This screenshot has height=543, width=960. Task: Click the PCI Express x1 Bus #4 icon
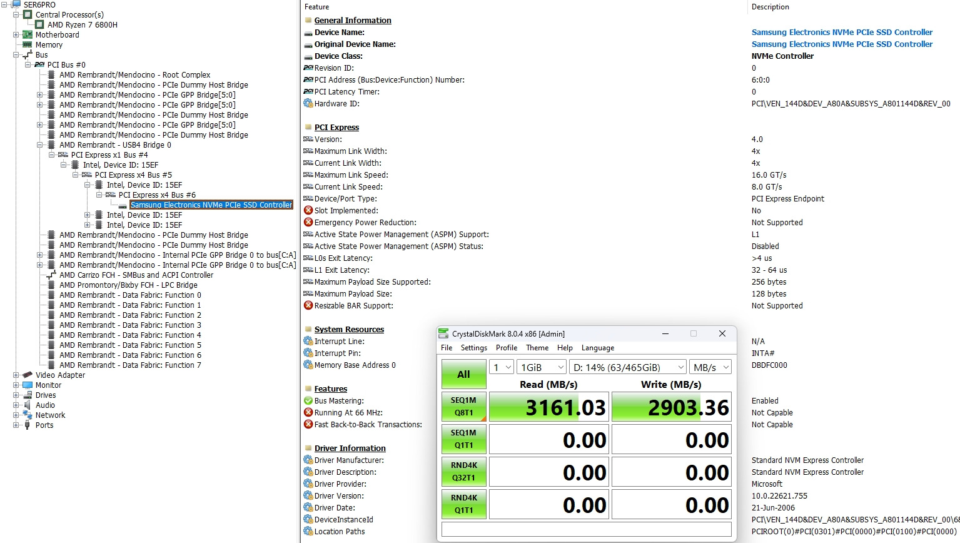tap(63, 155)
